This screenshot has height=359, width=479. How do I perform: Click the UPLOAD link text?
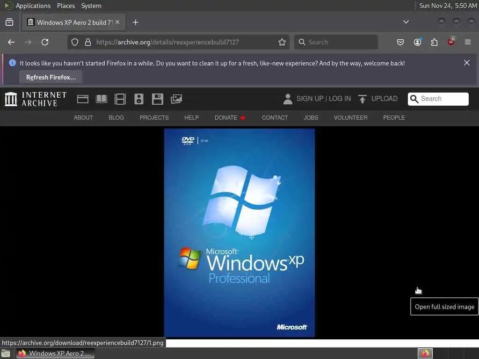385,99
